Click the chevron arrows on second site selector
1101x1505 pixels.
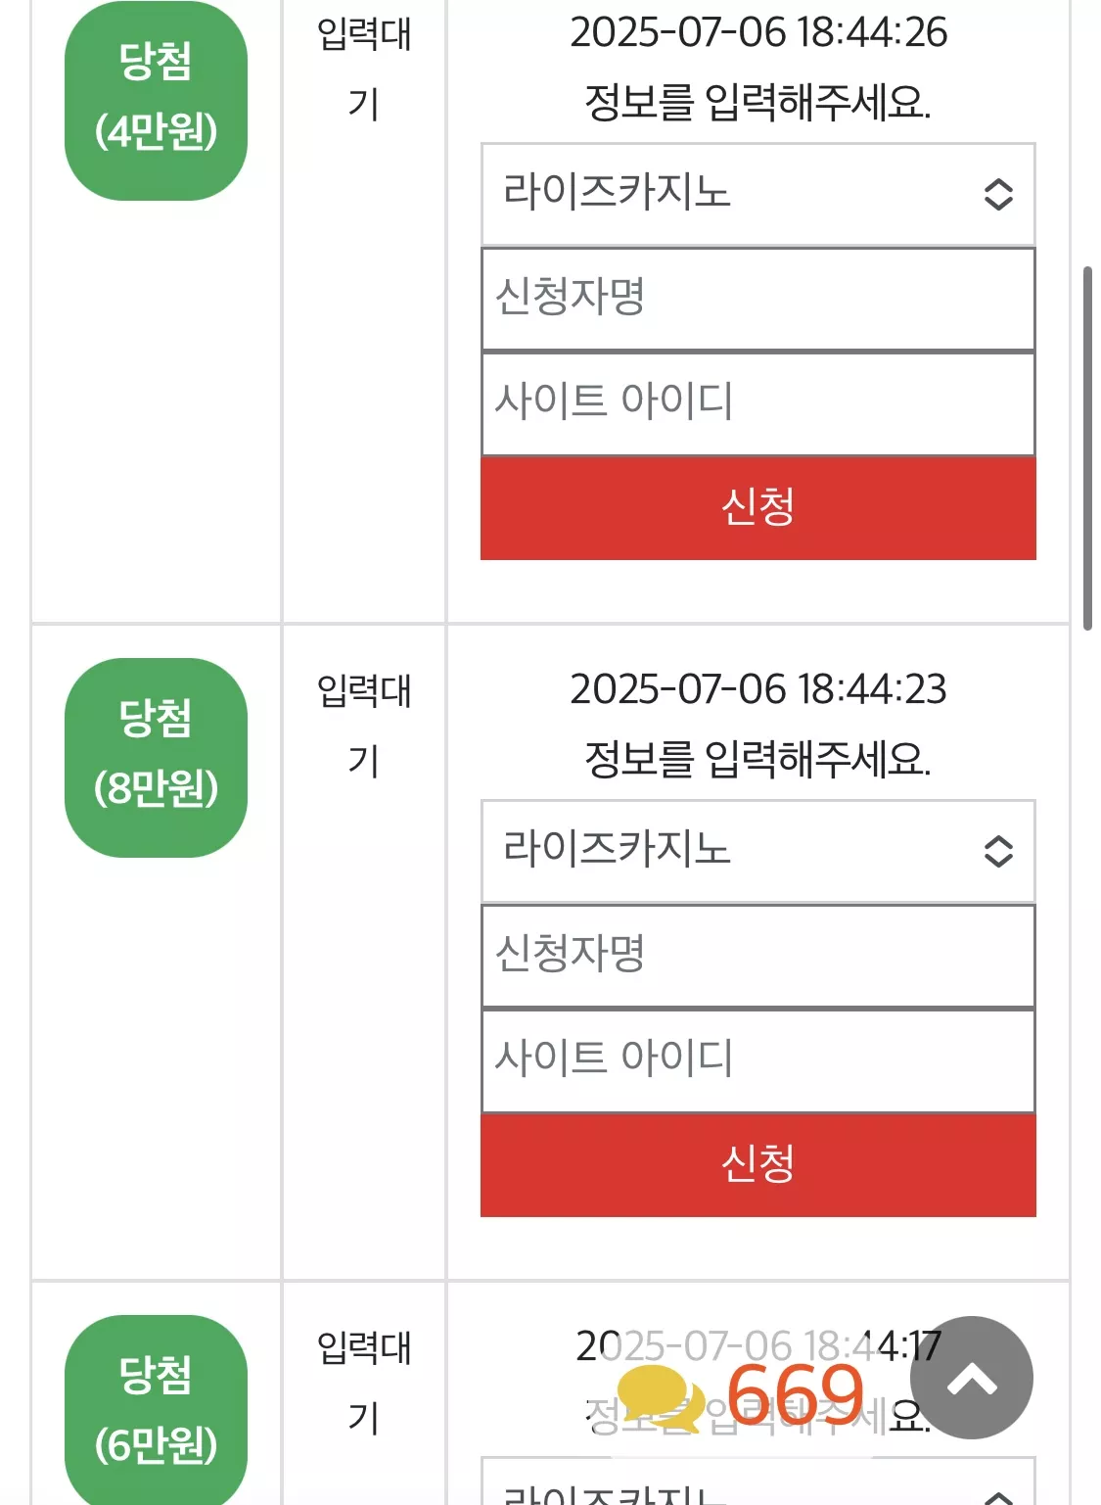pos(997,851)
